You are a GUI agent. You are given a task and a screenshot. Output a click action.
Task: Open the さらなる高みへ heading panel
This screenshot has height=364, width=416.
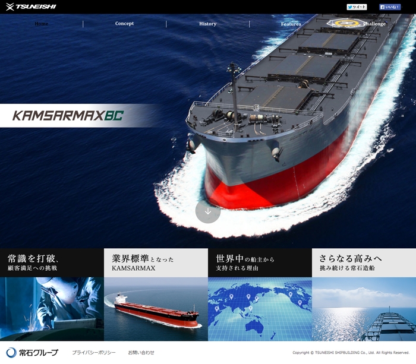pyautogui.click(x=364, y=262)
